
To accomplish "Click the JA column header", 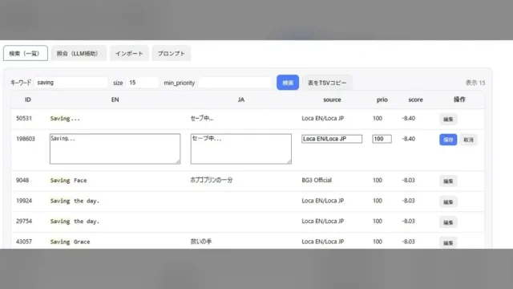I will point(241,100).
